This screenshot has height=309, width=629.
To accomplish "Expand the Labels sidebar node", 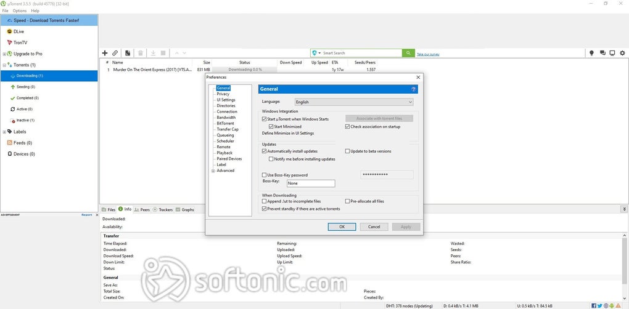I will coord(4,132).
